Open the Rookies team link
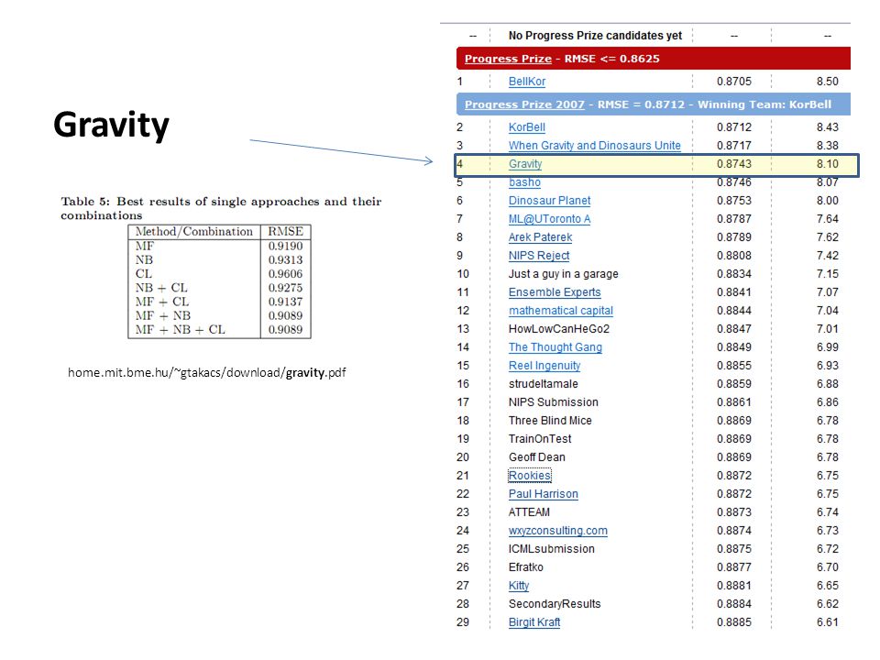Viewport: 880px width, 660px height. 530,476
